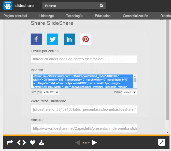Click the Vincular link URL field
Screen dimensions: 171x151
[x=84, y=128]
